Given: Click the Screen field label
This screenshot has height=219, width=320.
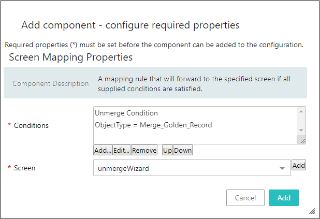Looking at the screenshot, I should (25, 168).
